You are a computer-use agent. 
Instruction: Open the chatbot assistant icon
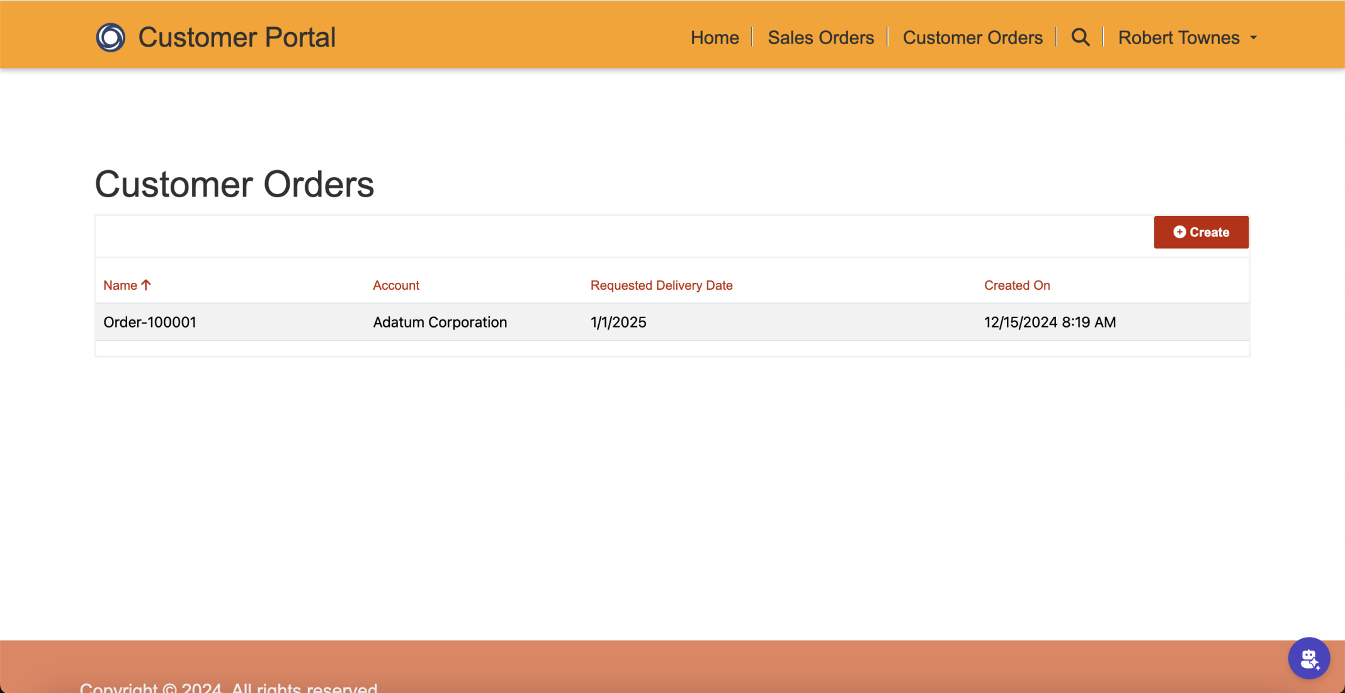pos(1308,658)
